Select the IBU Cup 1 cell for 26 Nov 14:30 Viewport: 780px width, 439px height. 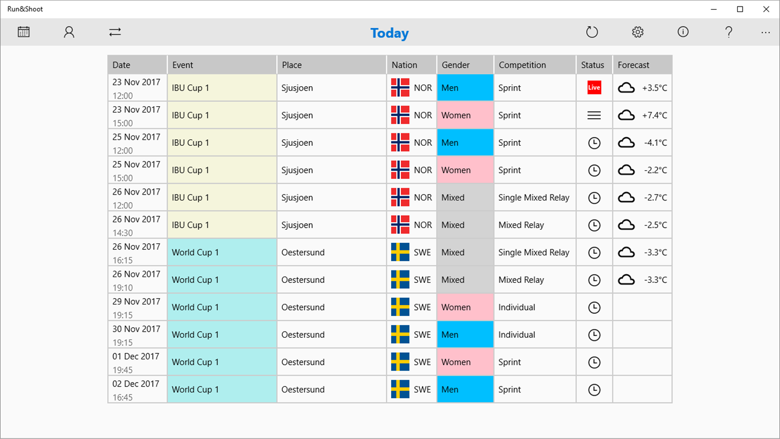pyautogui.click(x=222, y=225)
